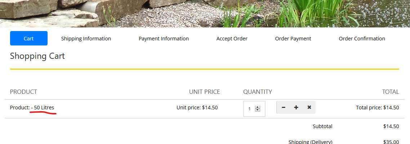Decrease quantity with the minus icon

click(284, 107)
